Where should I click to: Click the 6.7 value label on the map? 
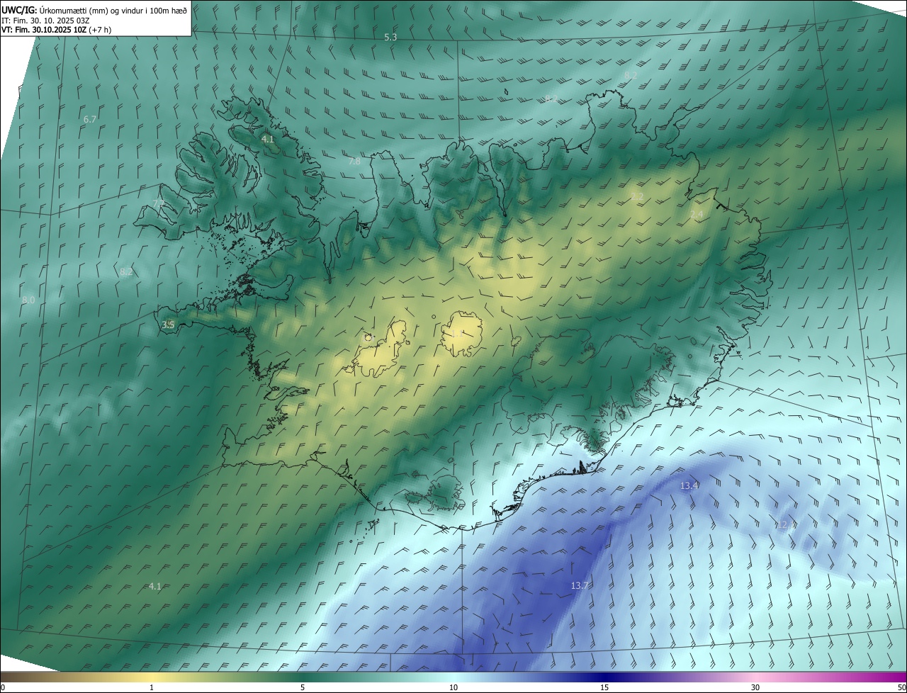(x=90, y=119)
